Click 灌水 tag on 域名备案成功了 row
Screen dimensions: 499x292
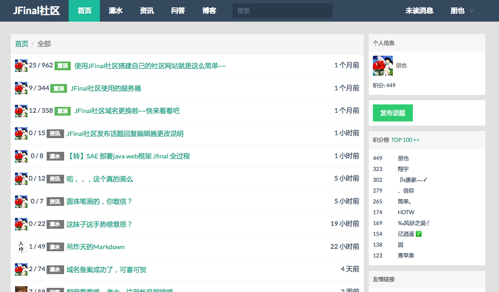click(x=55, y=270)
